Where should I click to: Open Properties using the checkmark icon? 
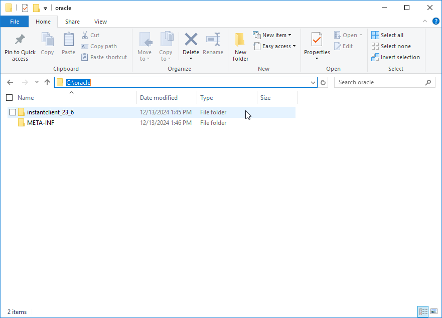(317, 40)
